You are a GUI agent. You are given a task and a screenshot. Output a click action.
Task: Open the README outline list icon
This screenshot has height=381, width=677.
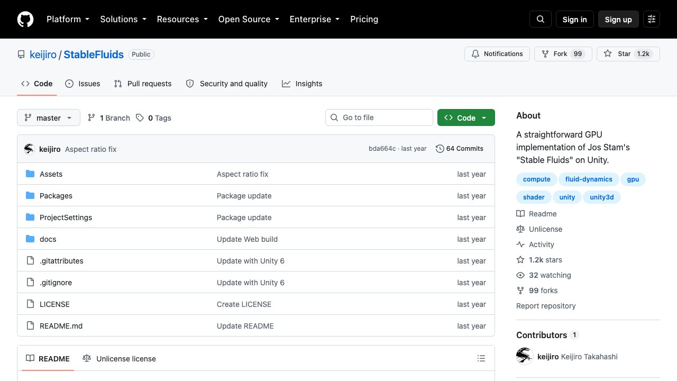coord(481,359)
